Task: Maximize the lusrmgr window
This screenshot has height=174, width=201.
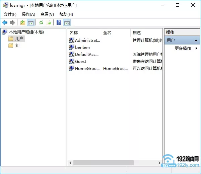Action: point(178,5)
